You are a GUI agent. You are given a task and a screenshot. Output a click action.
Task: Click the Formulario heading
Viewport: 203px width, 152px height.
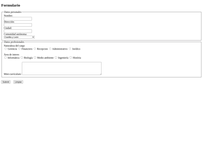tap(11, 5)
